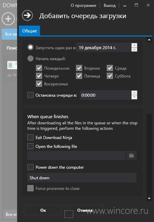Click the back arrow circle icon
The width and height of the screenshot is (154, 222).
coord(27,15)
